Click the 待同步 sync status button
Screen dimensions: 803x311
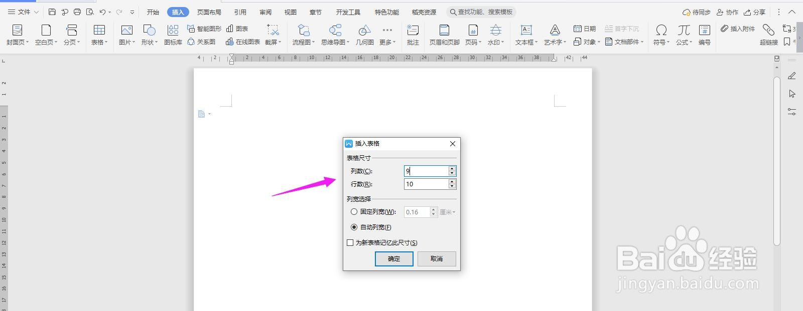(697, 12)
